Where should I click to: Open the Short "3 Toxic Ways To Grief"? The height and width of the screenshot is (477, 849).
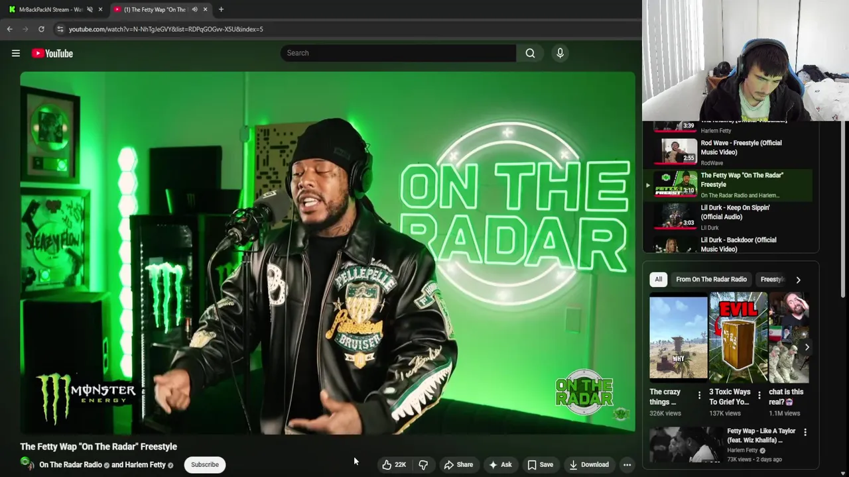click(738, 338)
